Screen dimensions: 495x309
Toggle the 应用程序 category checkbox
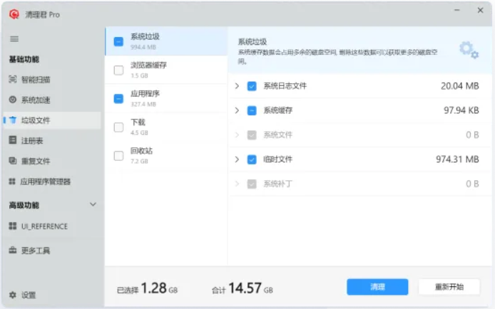[x=118, y=99]
